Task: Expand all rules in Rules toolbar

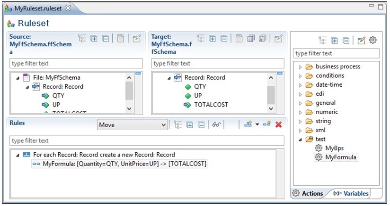Action: click(x=189, y=124)
